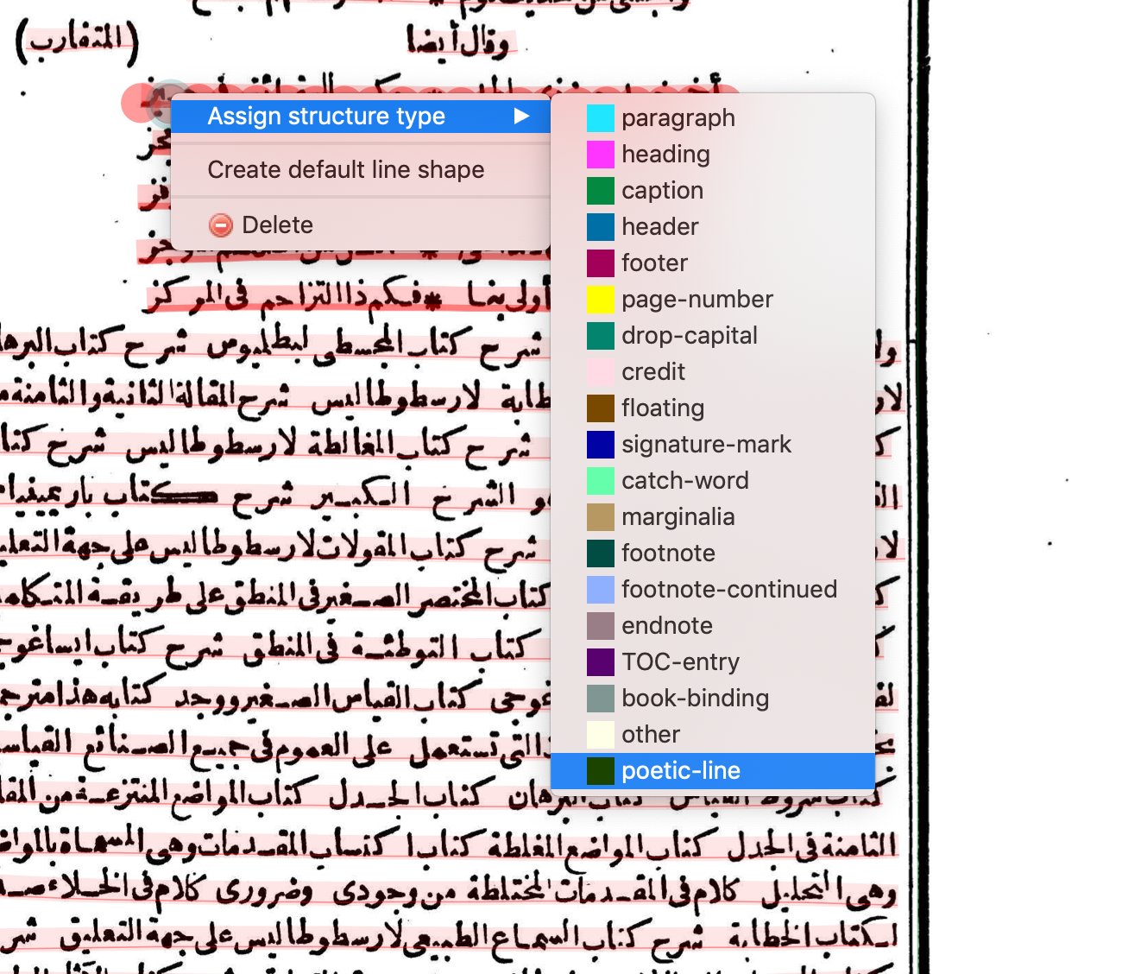Select book-binding structure type

pyautogui.click(x=695, y=698)
